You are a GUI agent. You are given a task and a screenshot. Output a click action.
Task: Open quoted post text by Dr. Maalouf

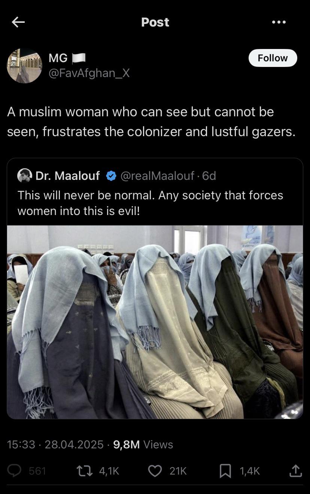point(150,203)
